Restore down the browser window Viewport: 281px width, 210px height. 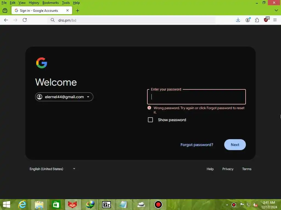(264, 3)
